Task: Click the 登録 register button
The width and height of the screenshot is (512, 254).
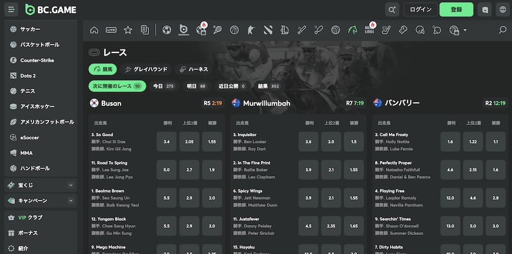Action: tap(456, 10)
